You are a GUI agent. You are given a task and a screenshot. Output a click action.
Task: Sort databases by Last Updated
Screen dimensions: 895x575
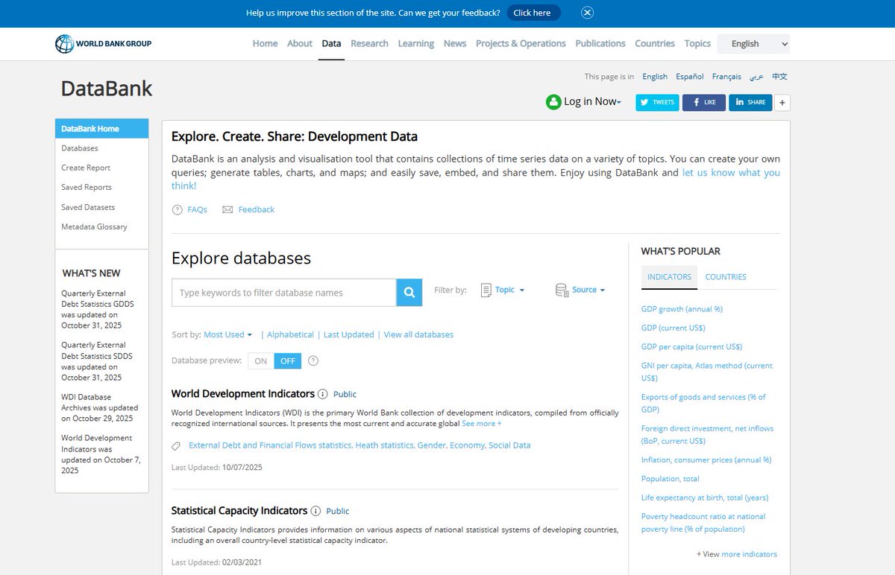coord(348,335)
